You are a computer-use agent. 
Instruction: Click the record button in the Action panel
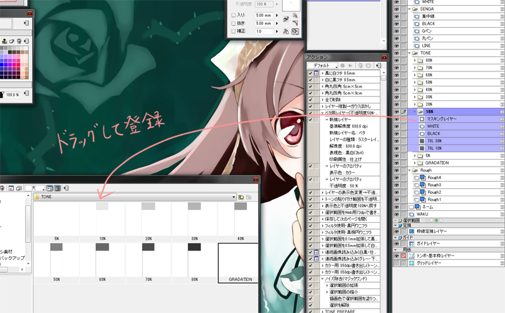(x=343, y=66)
